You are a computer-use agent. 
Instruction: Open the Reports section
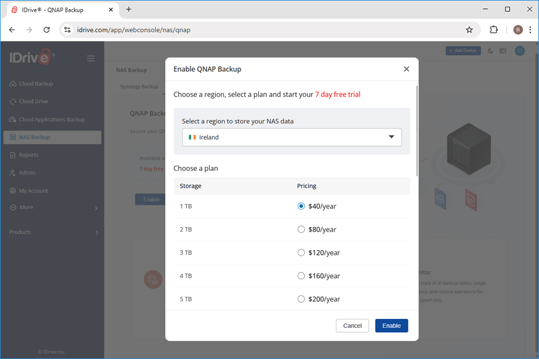[x=29, y=155]
